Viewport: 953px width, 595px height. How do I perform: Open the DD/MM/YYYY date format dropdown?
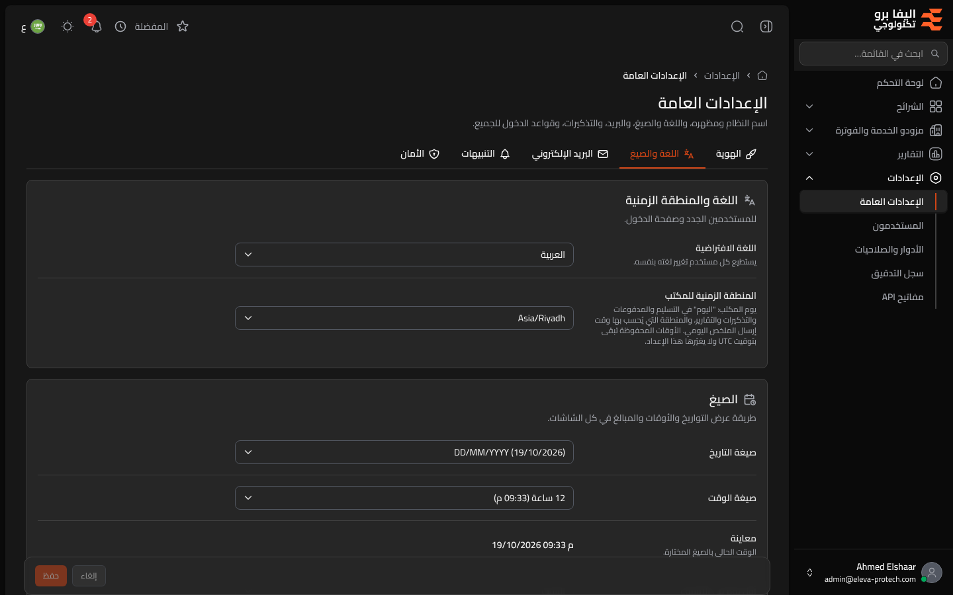pos(404,452)
